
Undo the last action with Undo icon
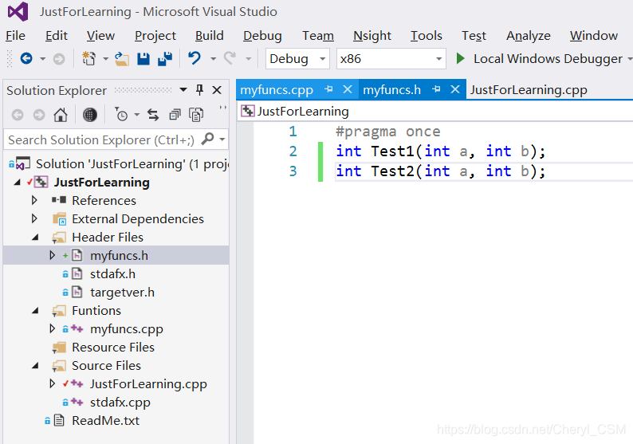click(x=195, y=58)
